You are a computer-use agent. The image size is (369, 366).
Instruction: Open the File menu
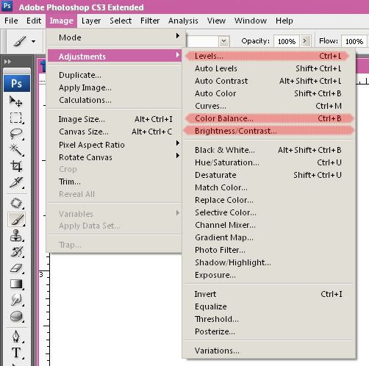[11, 21]
